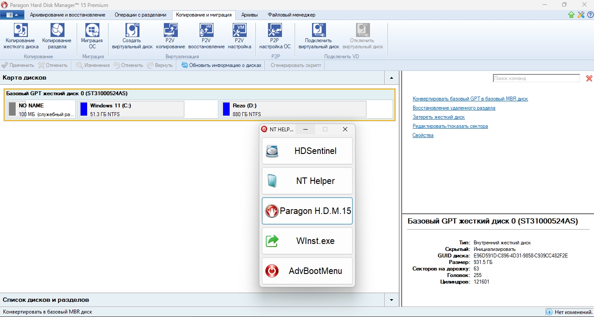
Task: Open the Архивы tab
Action: [x=249, y=15]
